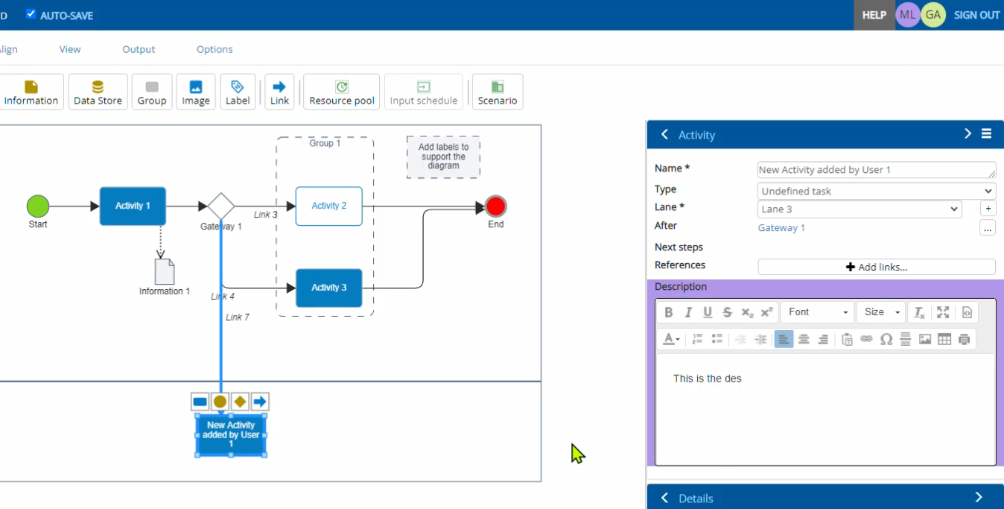Insert special character with Omega icon
Screen dimensions: 1004x509
pos(886,339)
